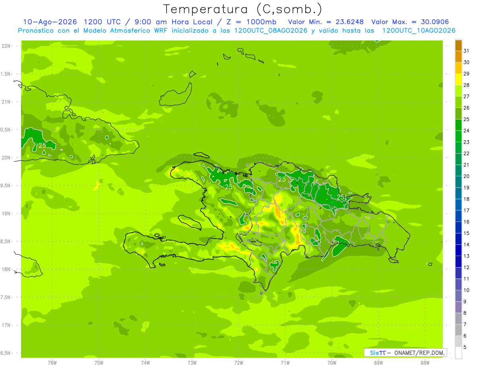Click the "22N" latitude axis label

click(x=7, y=46)
